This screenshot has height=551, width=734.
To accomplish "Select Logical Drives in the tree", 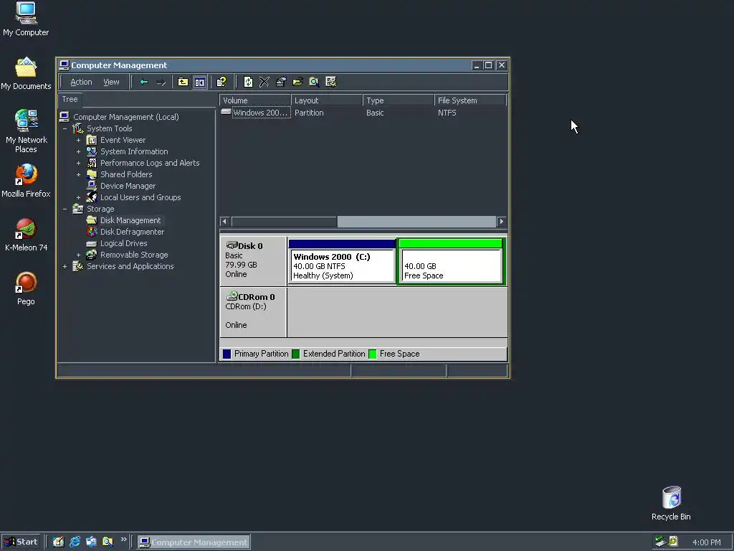I will click(123, 243).
